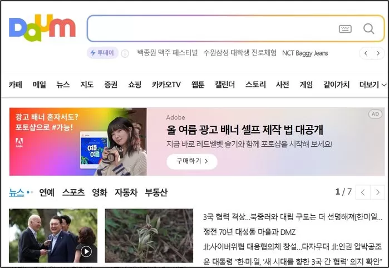Image resolution: width=389 pixels, height=268 pixels.
Task: Open trending keyword 백종원 맥주 페스티벌
Action: click(168, 53)
